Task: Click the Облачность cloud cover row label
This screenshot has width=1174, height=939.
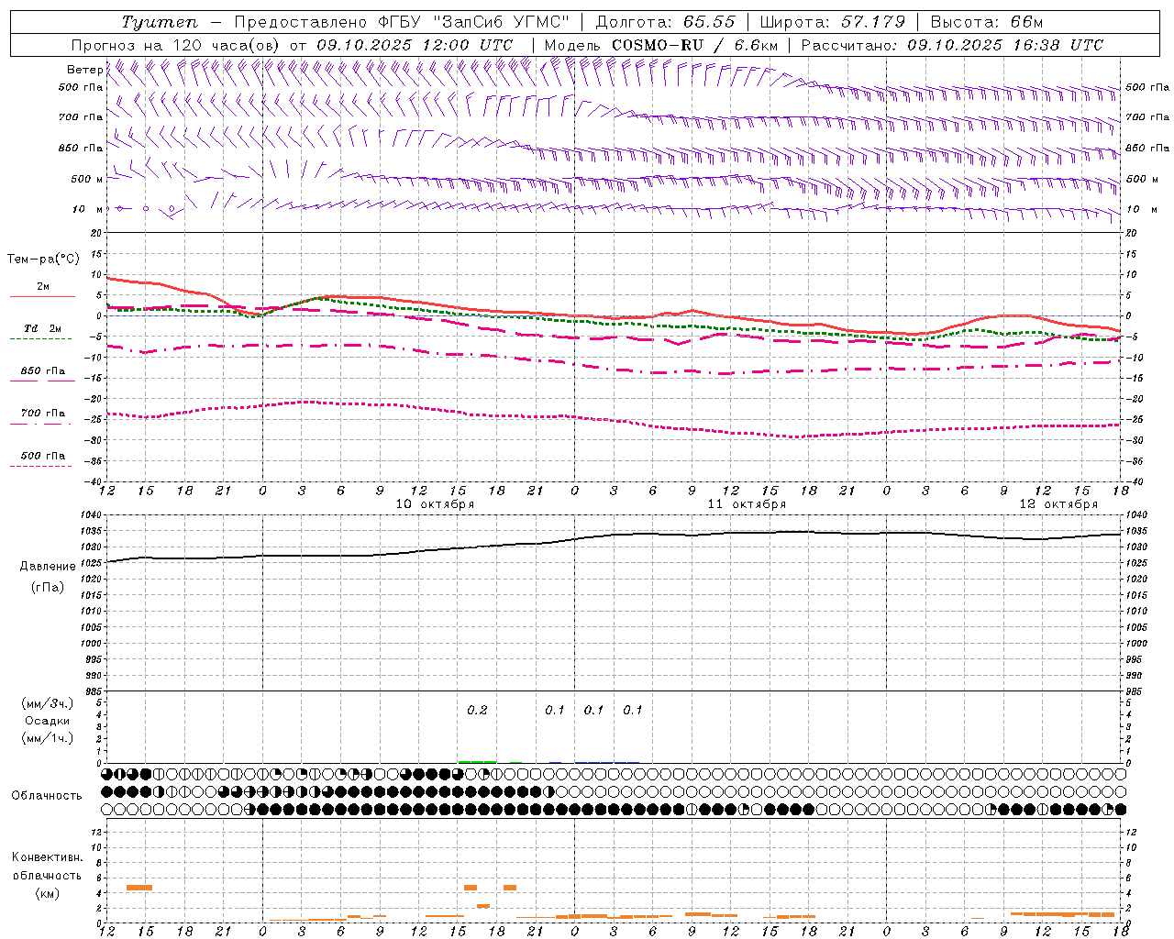Action: click(47, 796)
